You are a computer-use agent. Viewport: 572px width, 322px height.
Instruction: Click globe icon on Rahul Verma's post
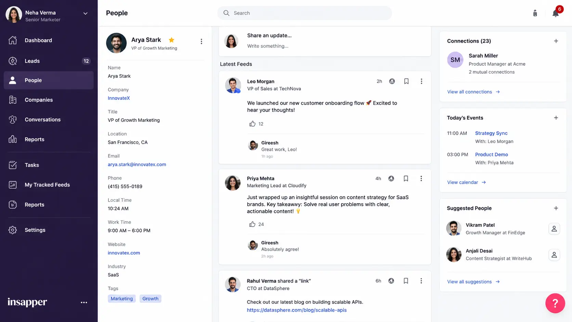click(391, 281)
